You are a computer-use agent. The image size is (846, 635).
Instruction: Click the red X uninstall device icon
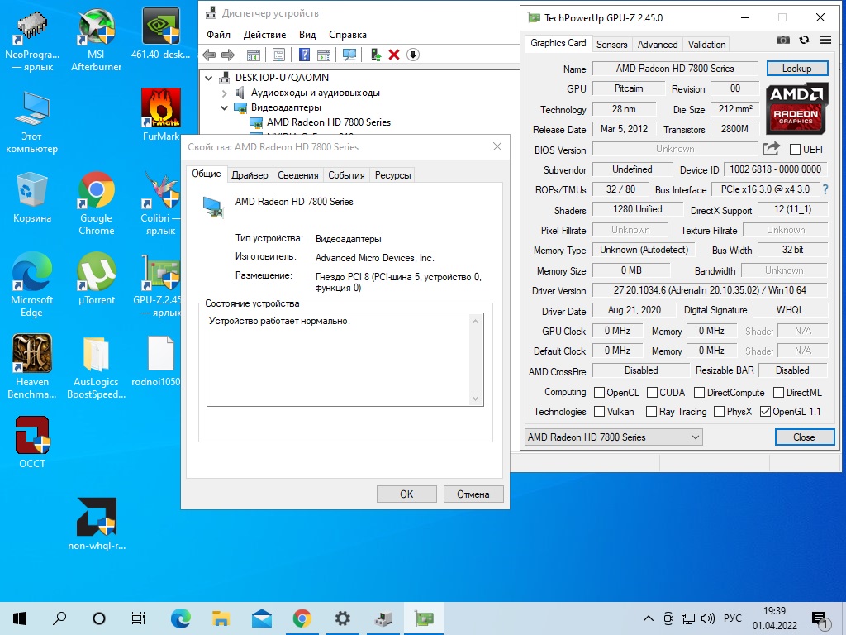coord(394,55)
